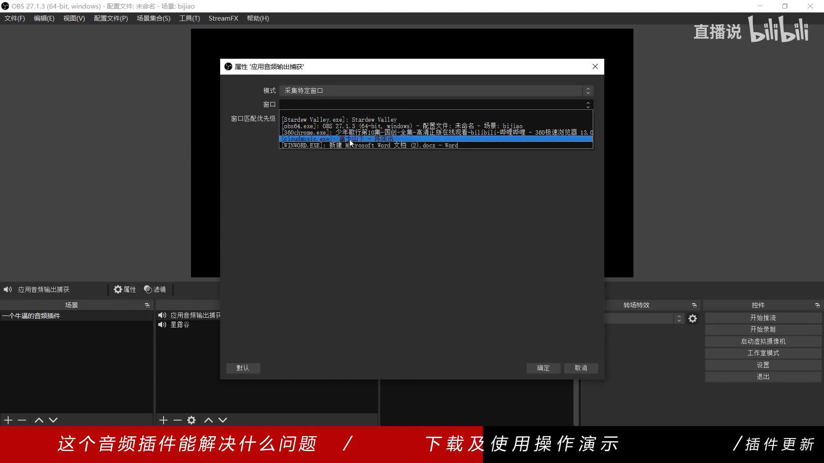The image size is (824, 463).
Task: Expand the Mode dropdown
Action: coord(436,91)
